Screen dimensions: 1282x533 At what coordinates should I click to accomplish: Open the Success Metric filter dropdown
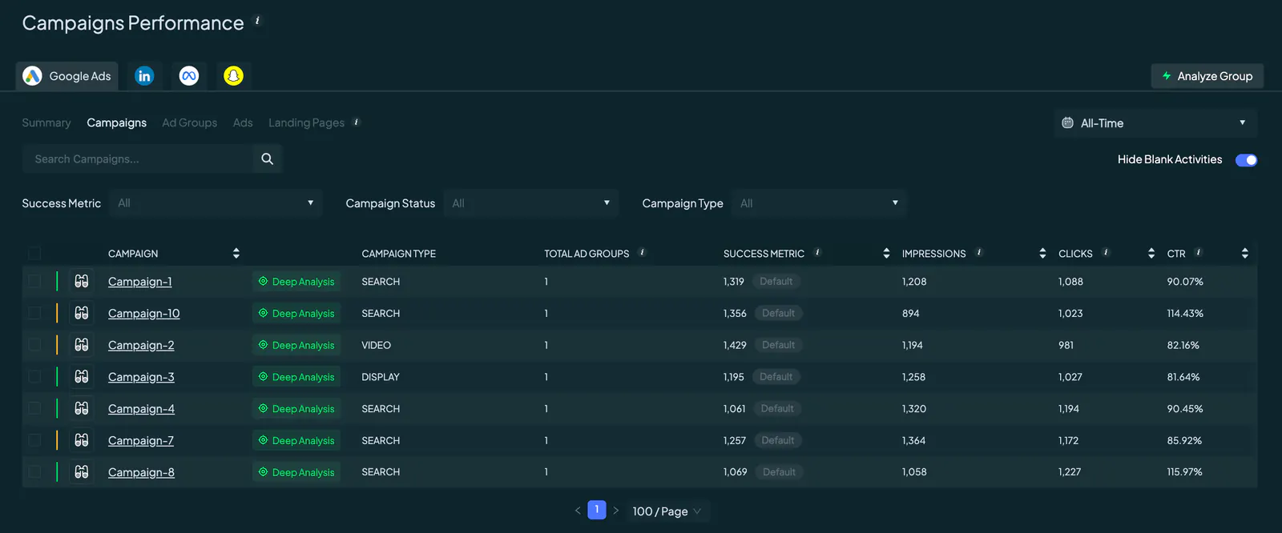coord(216,203)
